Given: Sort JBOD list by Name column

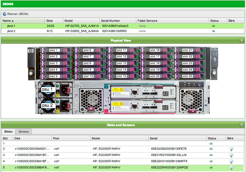Looking at the screenshot, I should coord(23,21).
